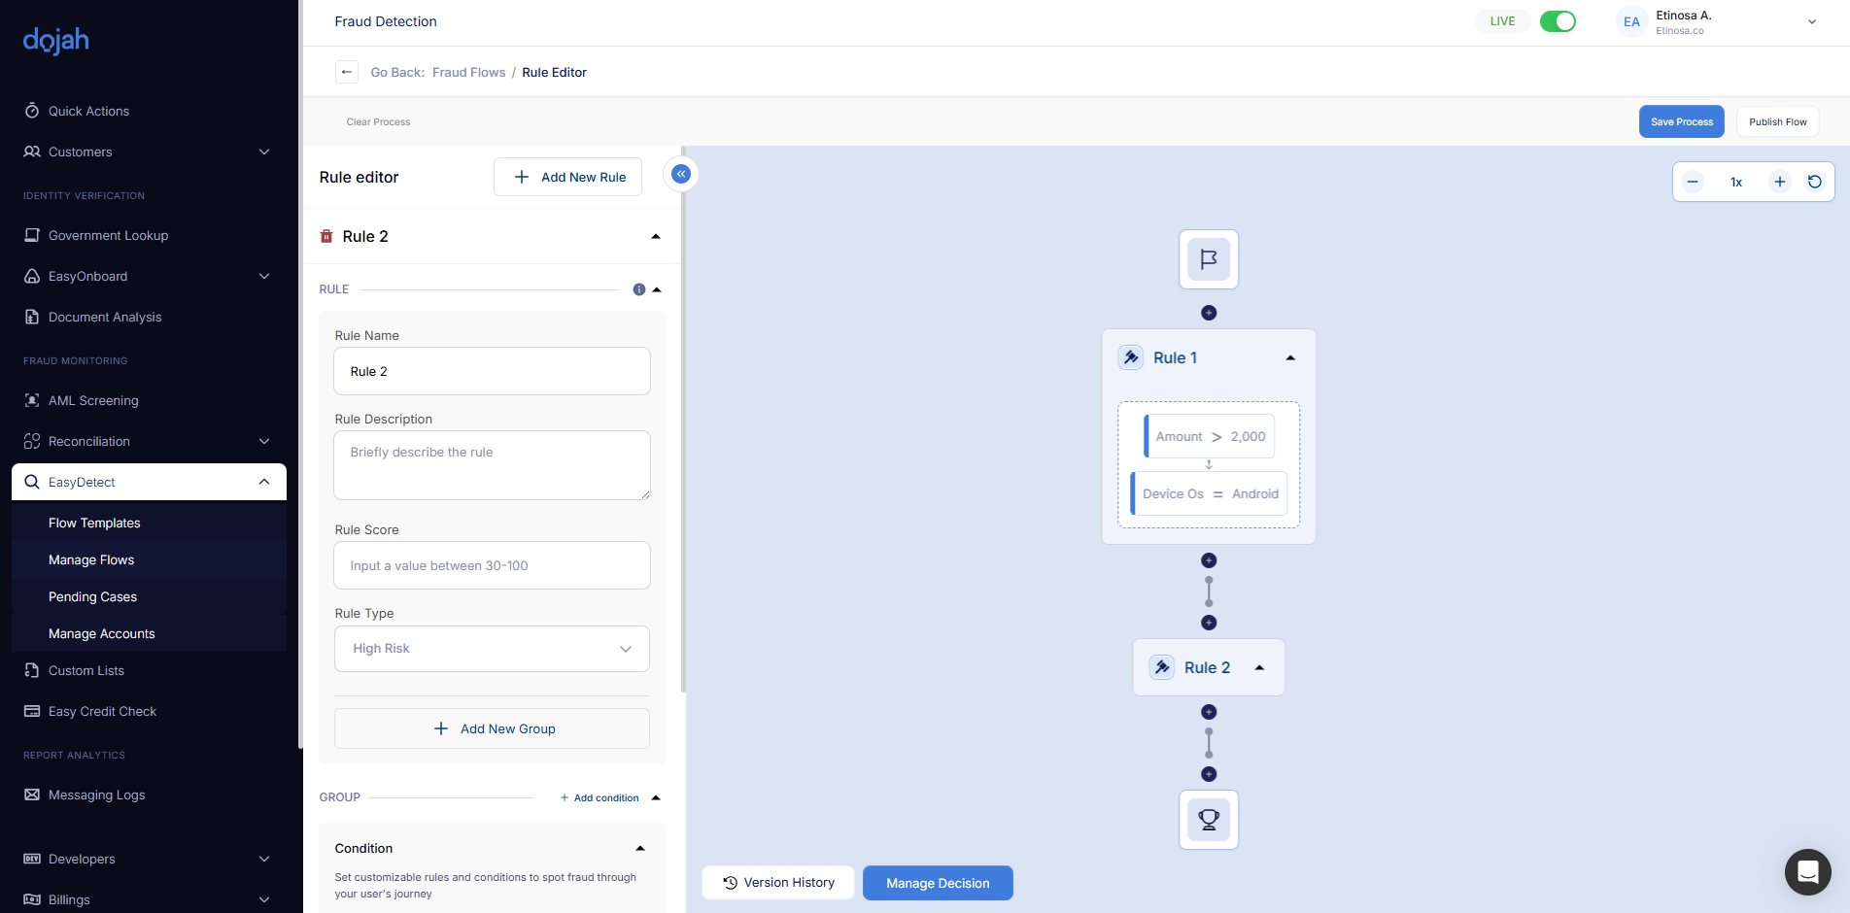The image size is (1850, 913).
Task: Open the Rule Type dropdown
Action: point(492,649)
